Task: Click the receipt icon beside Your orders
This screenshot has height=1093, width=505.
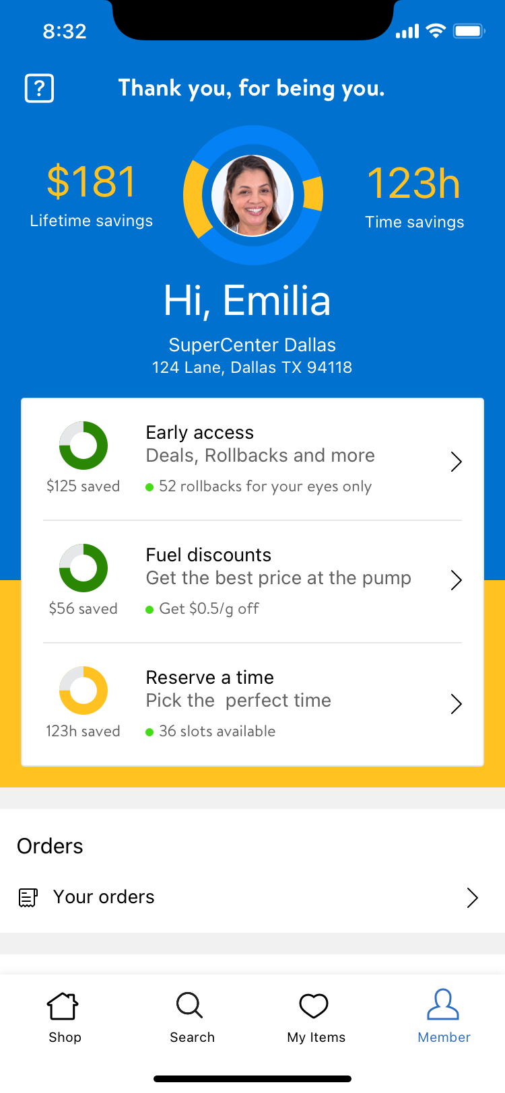Action: click(28, 897)
